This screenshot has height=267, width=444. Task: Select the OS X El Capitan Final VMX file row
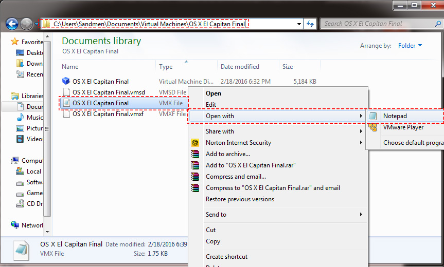tap(123, 103)
